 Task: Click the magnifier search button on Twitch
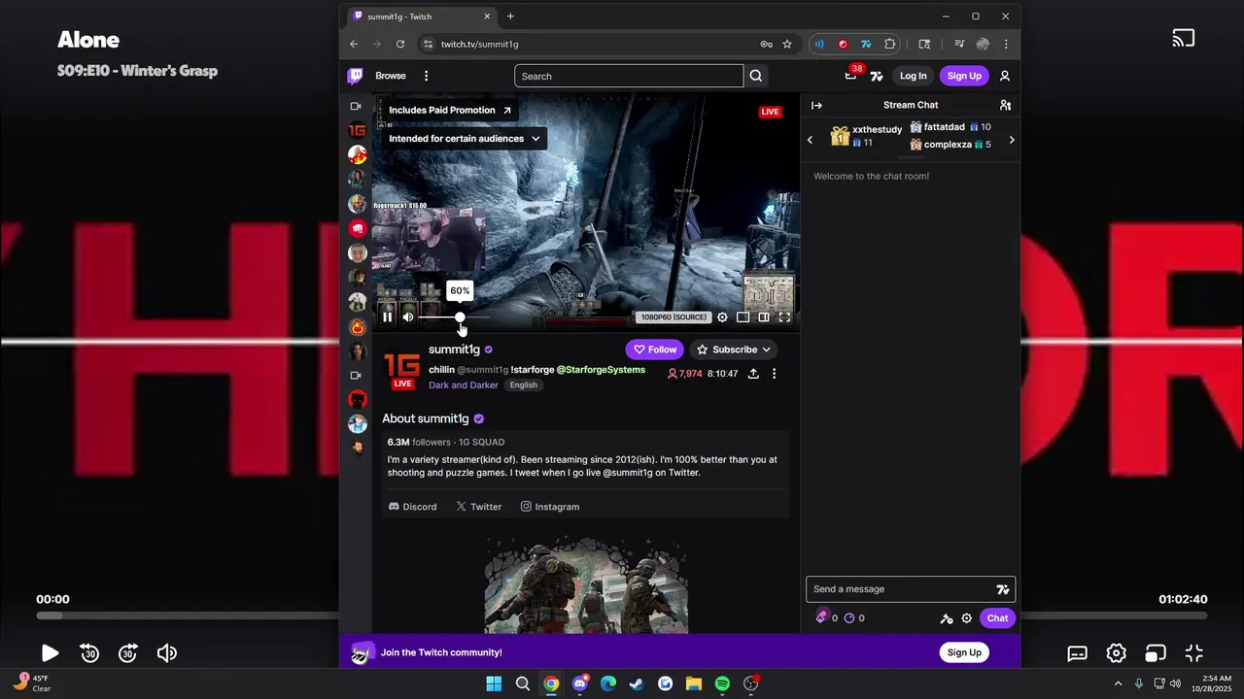click(x=756, y=76)
